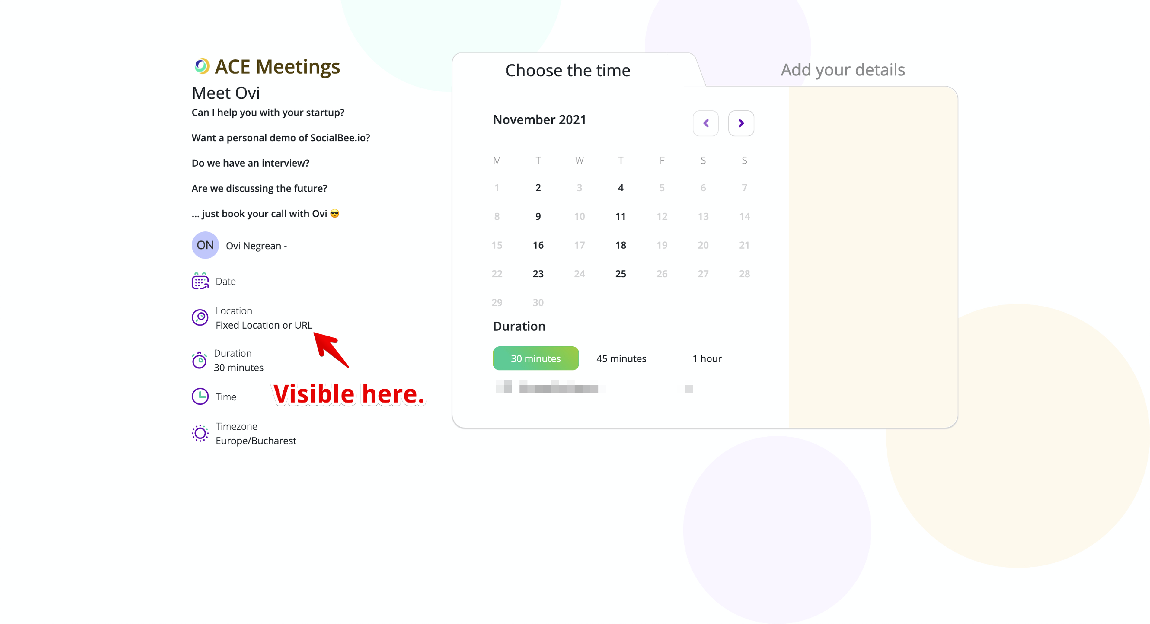Pick November 2 on the calendar

pyautogui.click(x=538, y=188)
